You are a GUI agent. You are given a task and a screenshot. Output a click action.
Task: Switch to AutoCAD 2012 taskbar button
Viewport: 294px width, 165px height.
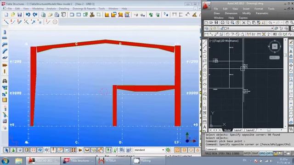[x=43, y=161]
